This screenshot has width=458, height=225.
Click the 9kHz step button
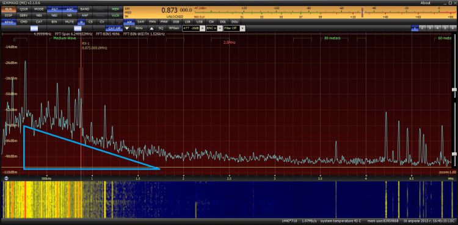pos(139,28)
